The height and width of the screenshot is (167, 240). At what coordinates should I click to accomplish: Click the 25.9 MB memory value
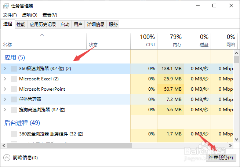(173, 79)
